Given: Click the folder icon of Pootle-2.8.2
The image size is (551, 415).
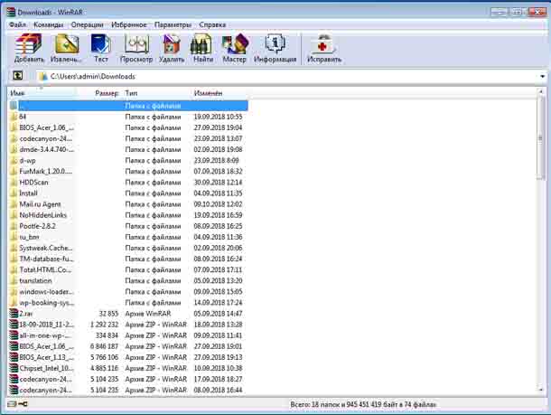Looking at the screenshot, I should point(14,226).
